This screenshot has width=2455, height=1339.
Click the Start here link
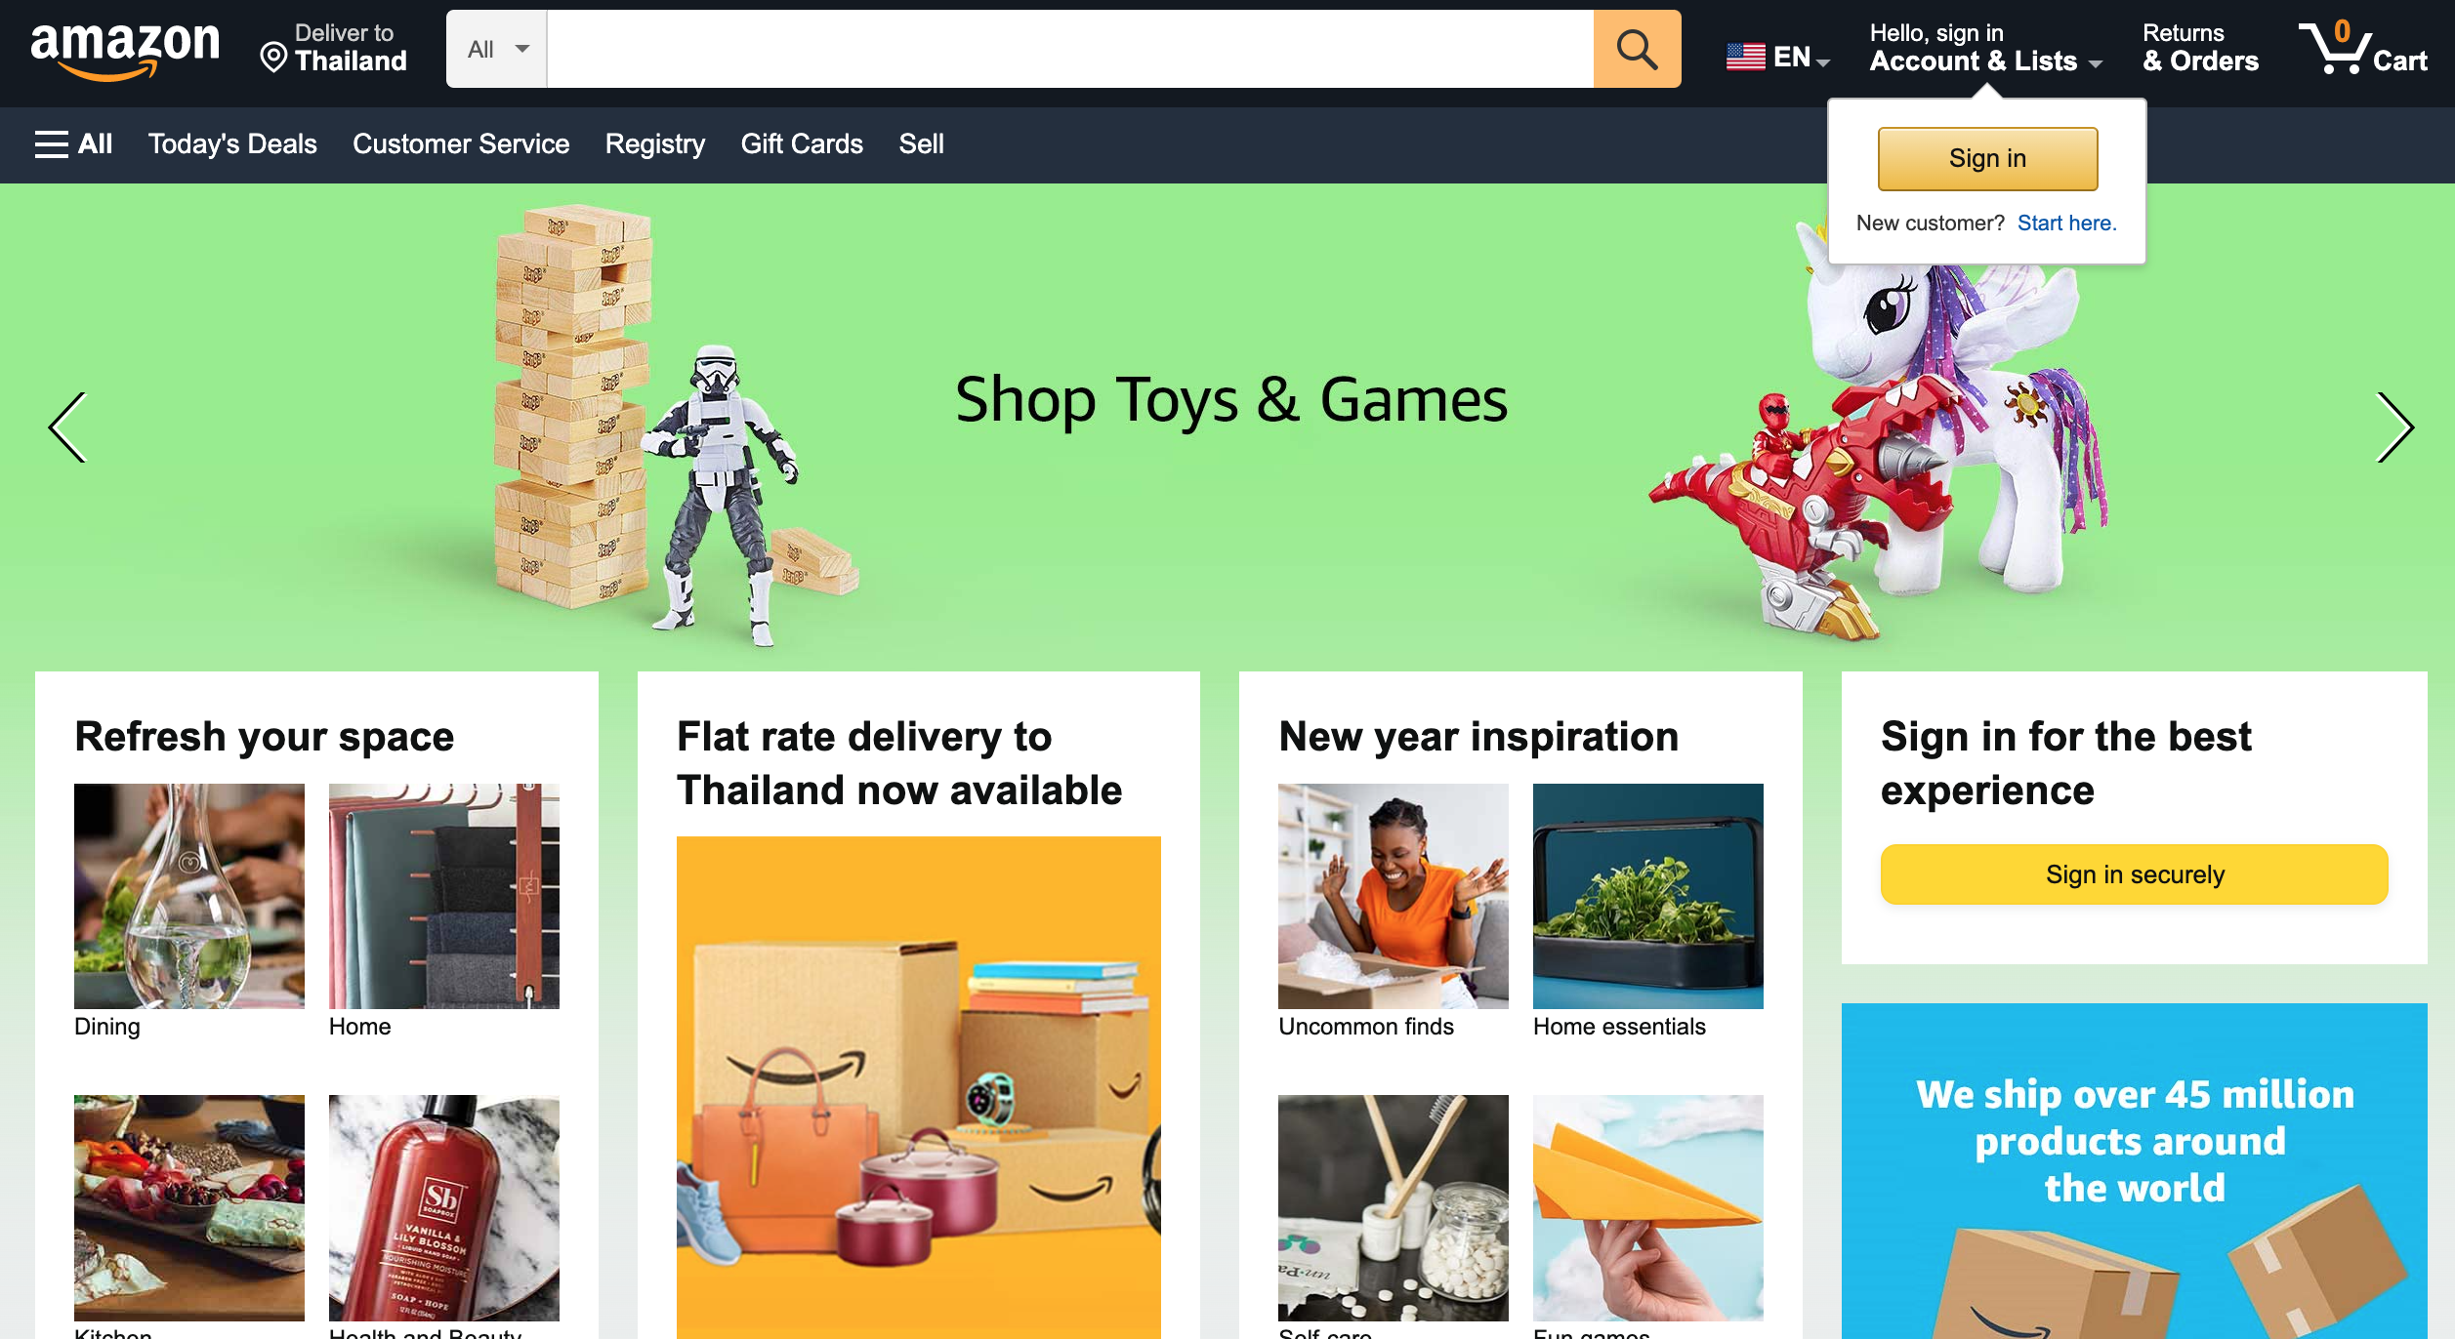2066,223
